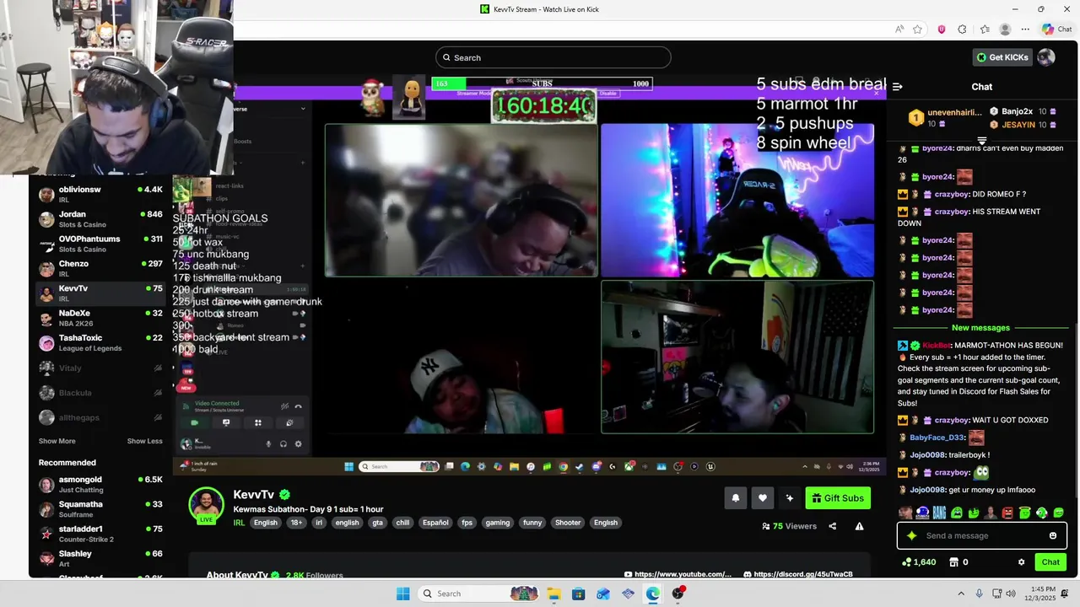1080x607 pixels.
Task: Click the share stream icon
Action: (833, 526)
